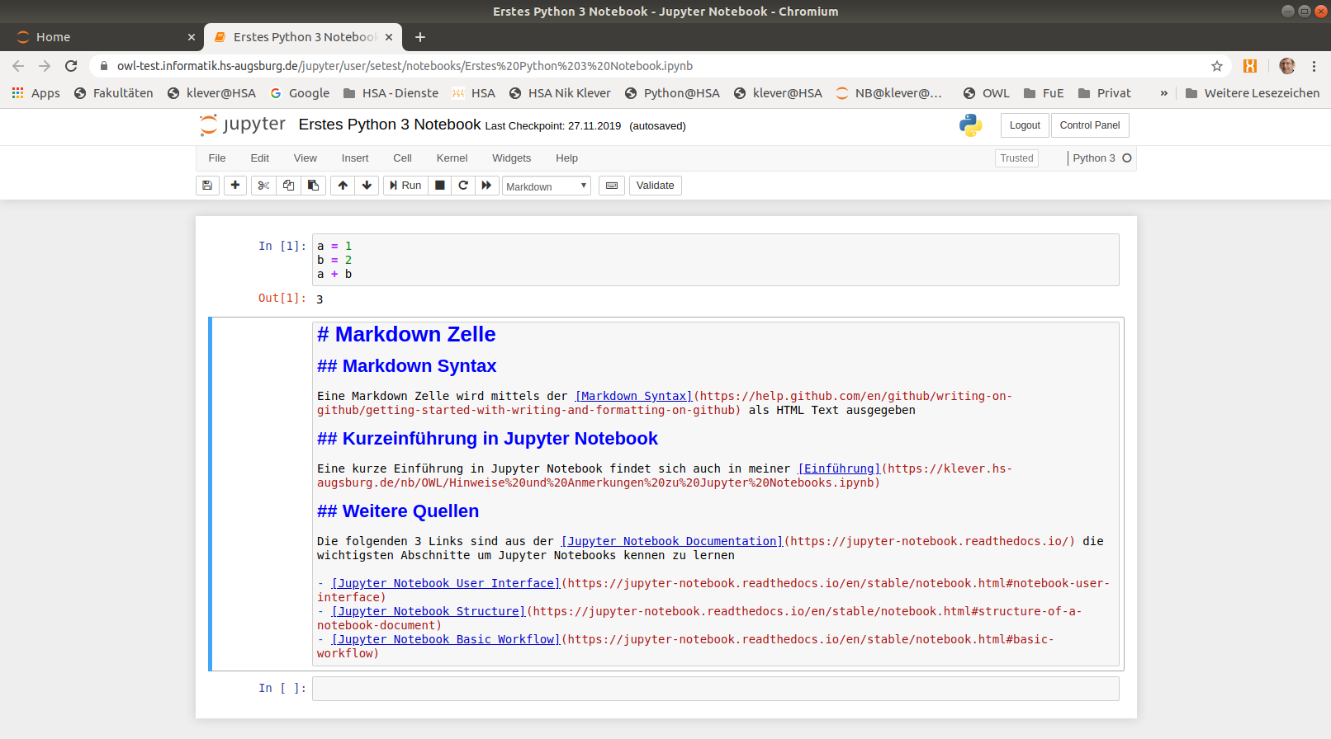Open the Apps bookmark shortcut
Image resolution: width=1331 pixels, height=739 pixels.
(x=36, y=93)
